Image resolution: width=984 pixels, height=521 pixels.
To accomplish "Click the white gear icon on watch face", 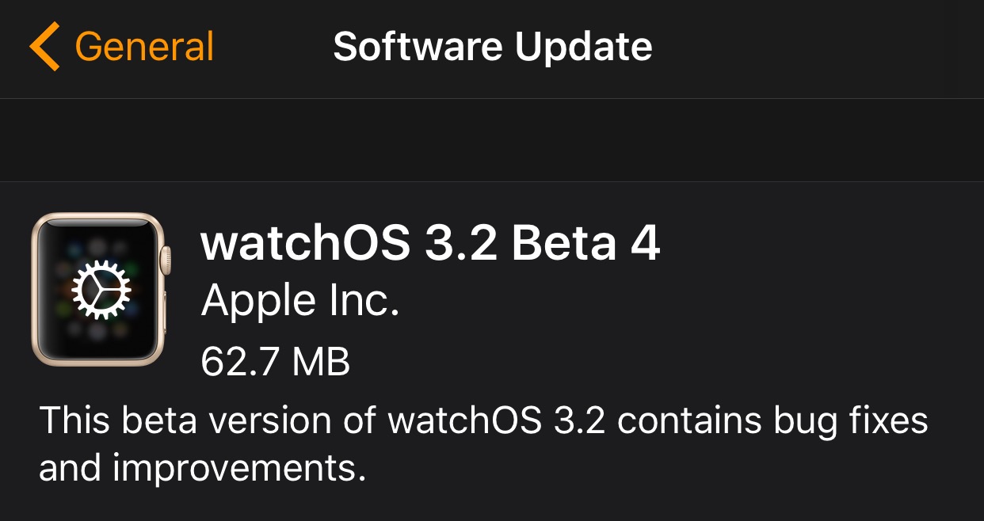I will (99, 290).
